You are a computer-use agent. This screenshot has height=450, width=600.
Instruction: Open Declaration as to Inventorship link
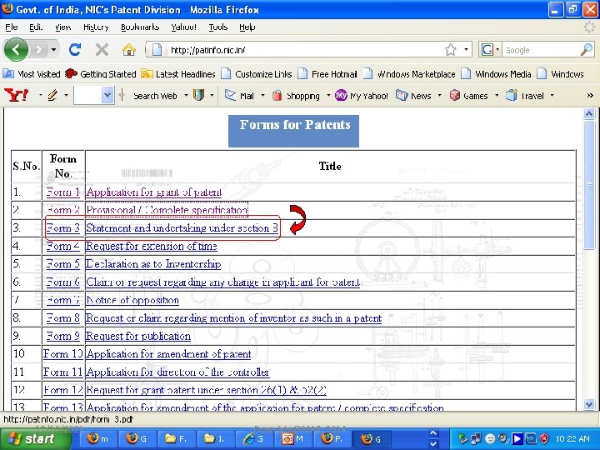click(153, 264)
